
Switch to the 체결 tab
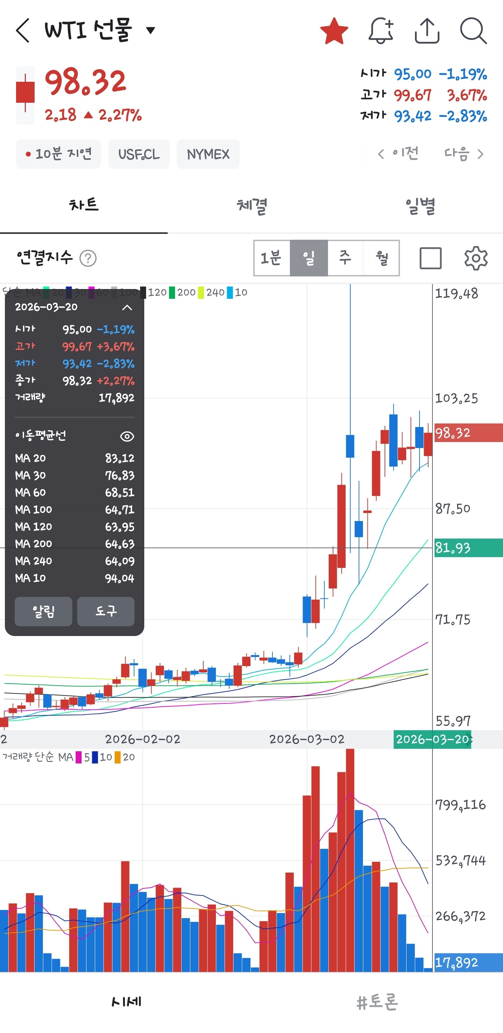click(x=251, y=206)
